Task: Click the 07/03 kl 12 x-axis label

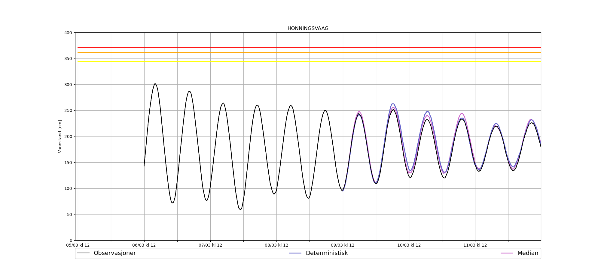Action: click(210, 245)
